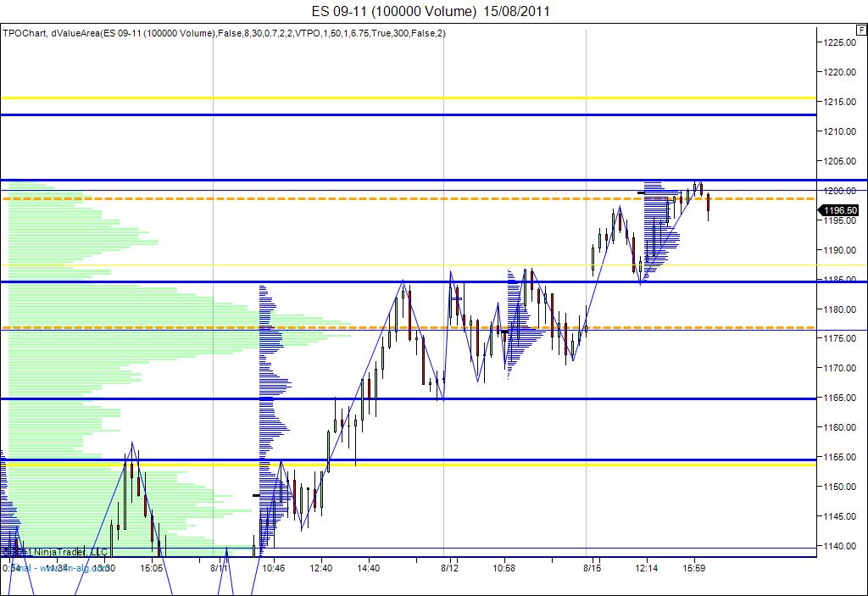Click the 12:14 time axis label
The width and height of the screenshot is (868, 596).
pyautogui.click(x=647, y=568)
